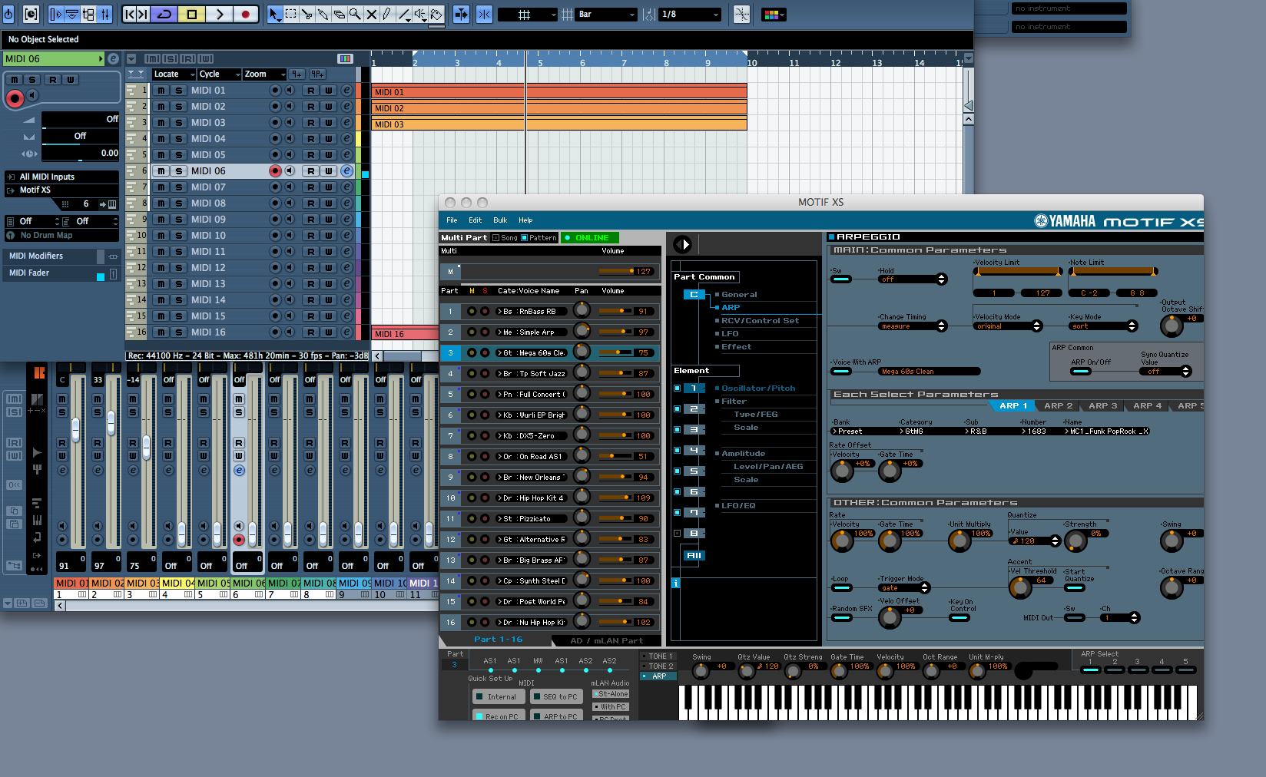
Task: Open edit channel settings for MIDI 01
Action: (x=346, y=91)
